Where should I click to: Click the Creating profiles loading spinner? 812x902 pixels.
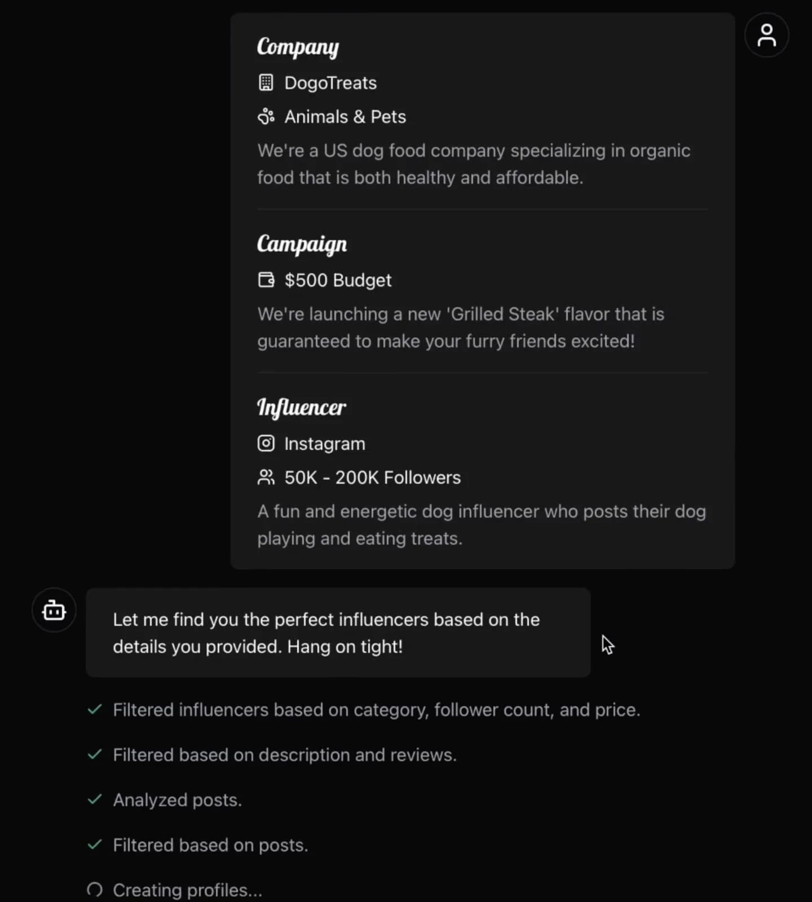tap(94, 889)
